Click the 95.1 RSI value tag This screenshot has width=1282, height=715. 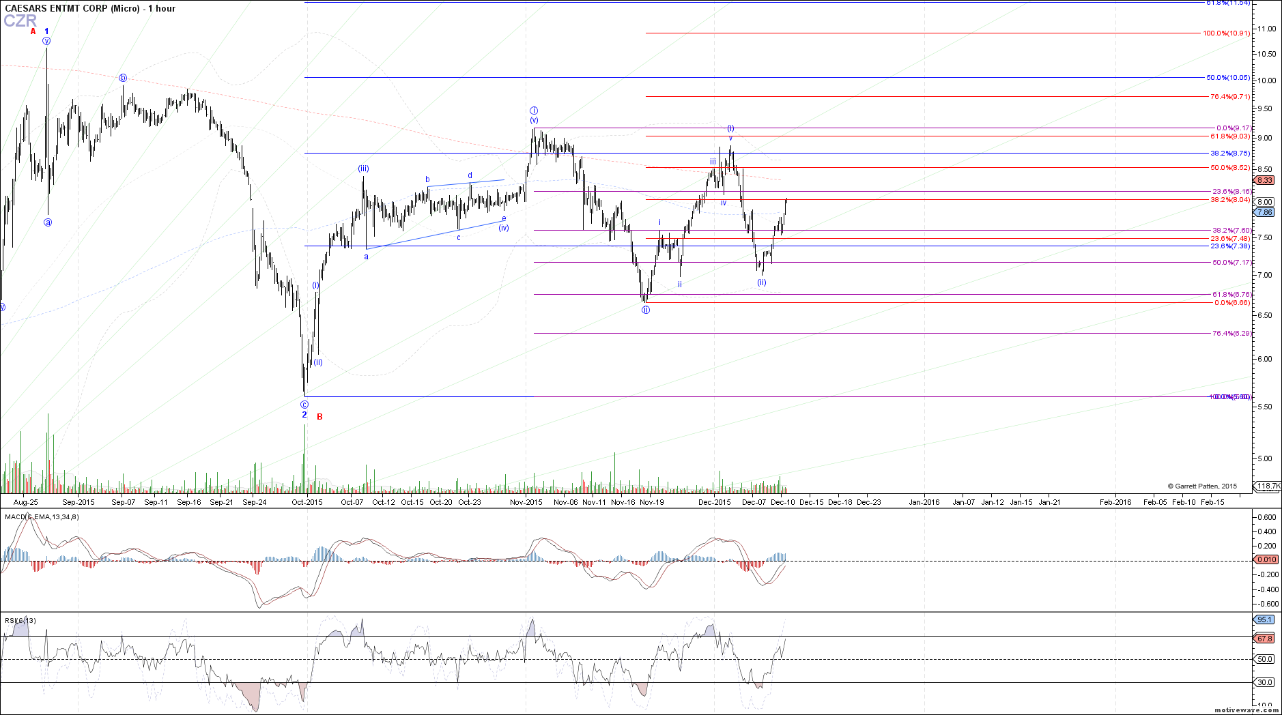[x=1265, y=619]
